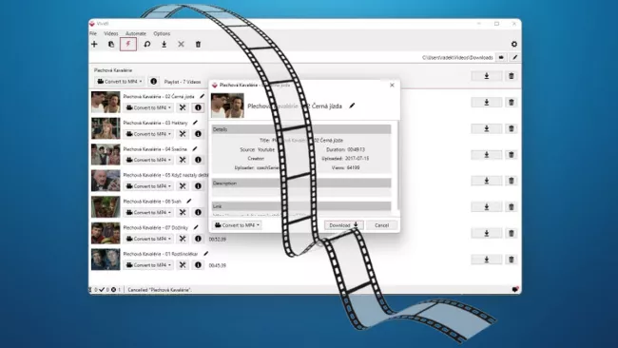Click the pencil icon beside 04 Svačina

(195, 149)
